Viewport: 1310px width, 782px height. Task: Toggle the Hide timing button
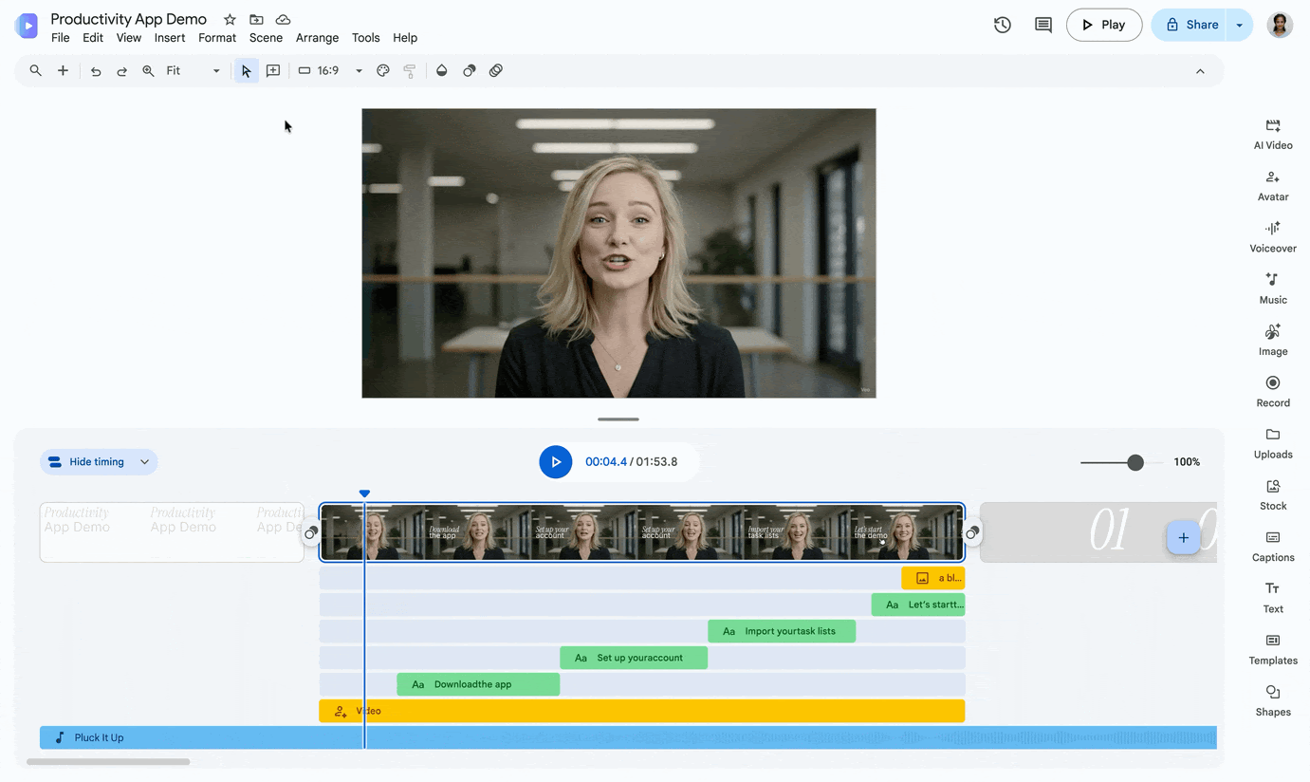(x=87, y=462)
